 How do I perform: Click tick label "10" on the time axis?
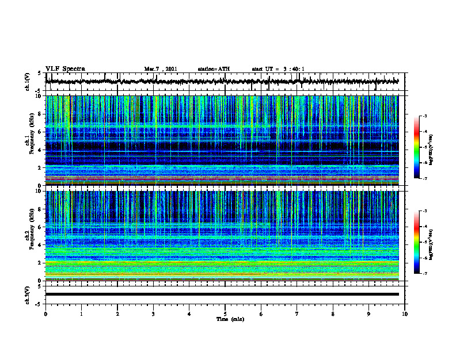405,314
